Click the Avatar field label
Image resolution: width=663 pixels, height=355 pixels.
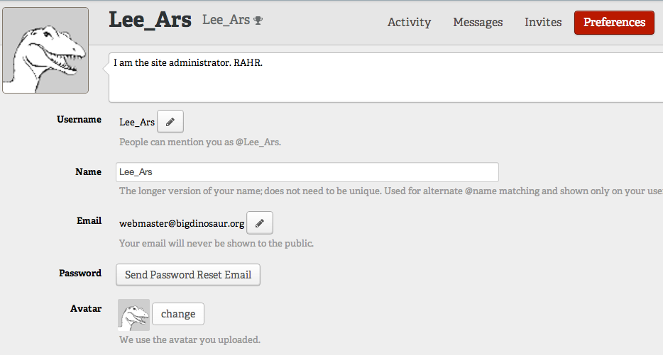(86, 308)
